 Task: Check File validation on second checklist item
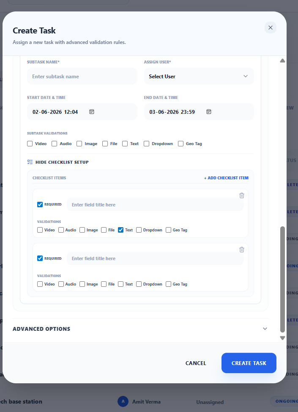[x=104, y=284]
